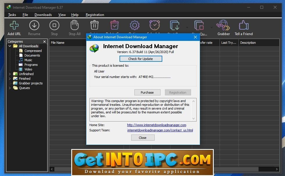Screen dimensions: 285x176
Task: Open the contact_us.html support link
Action: (160, 130)
